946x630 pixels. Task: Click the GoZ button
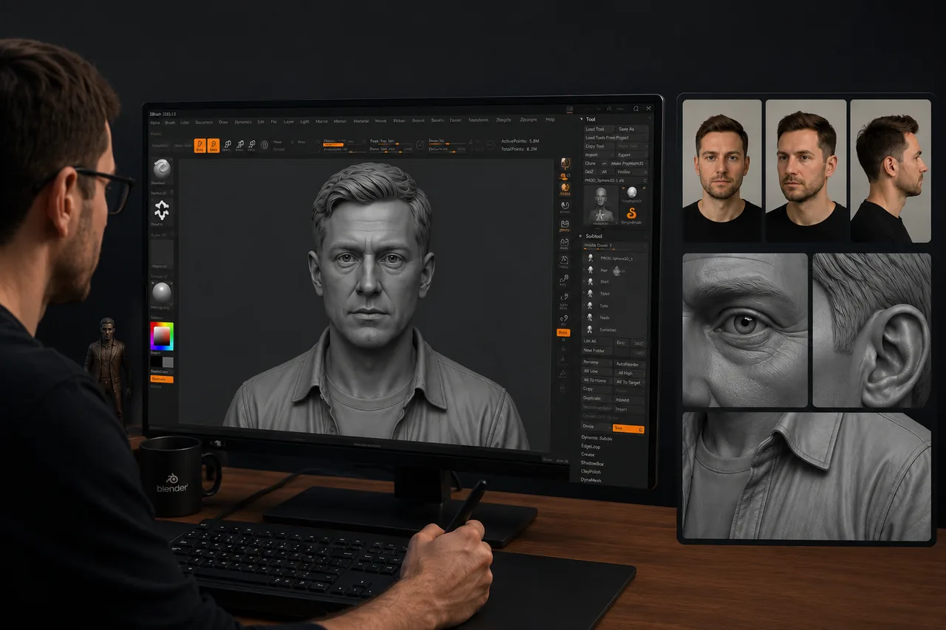pyautogui.click(x=589, y=171)
